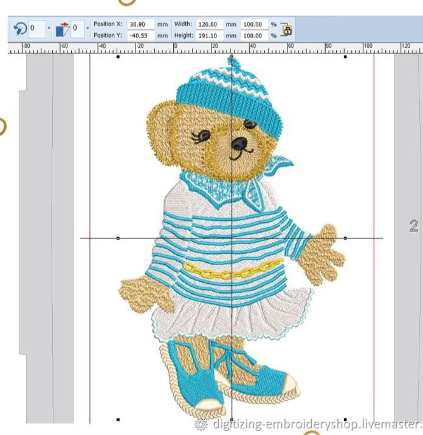Click the skew angle input field
The width and height of the screenshot is (423, 435).
(78, 29)
